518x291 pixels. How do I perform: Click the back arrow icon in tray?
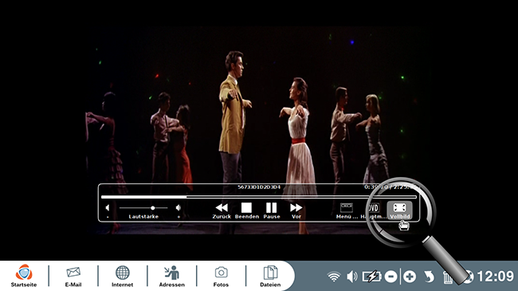(429, 277)
